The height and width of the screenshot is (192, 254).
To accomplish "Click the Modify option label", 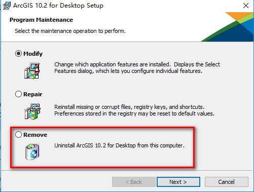I will click(33, 54).
